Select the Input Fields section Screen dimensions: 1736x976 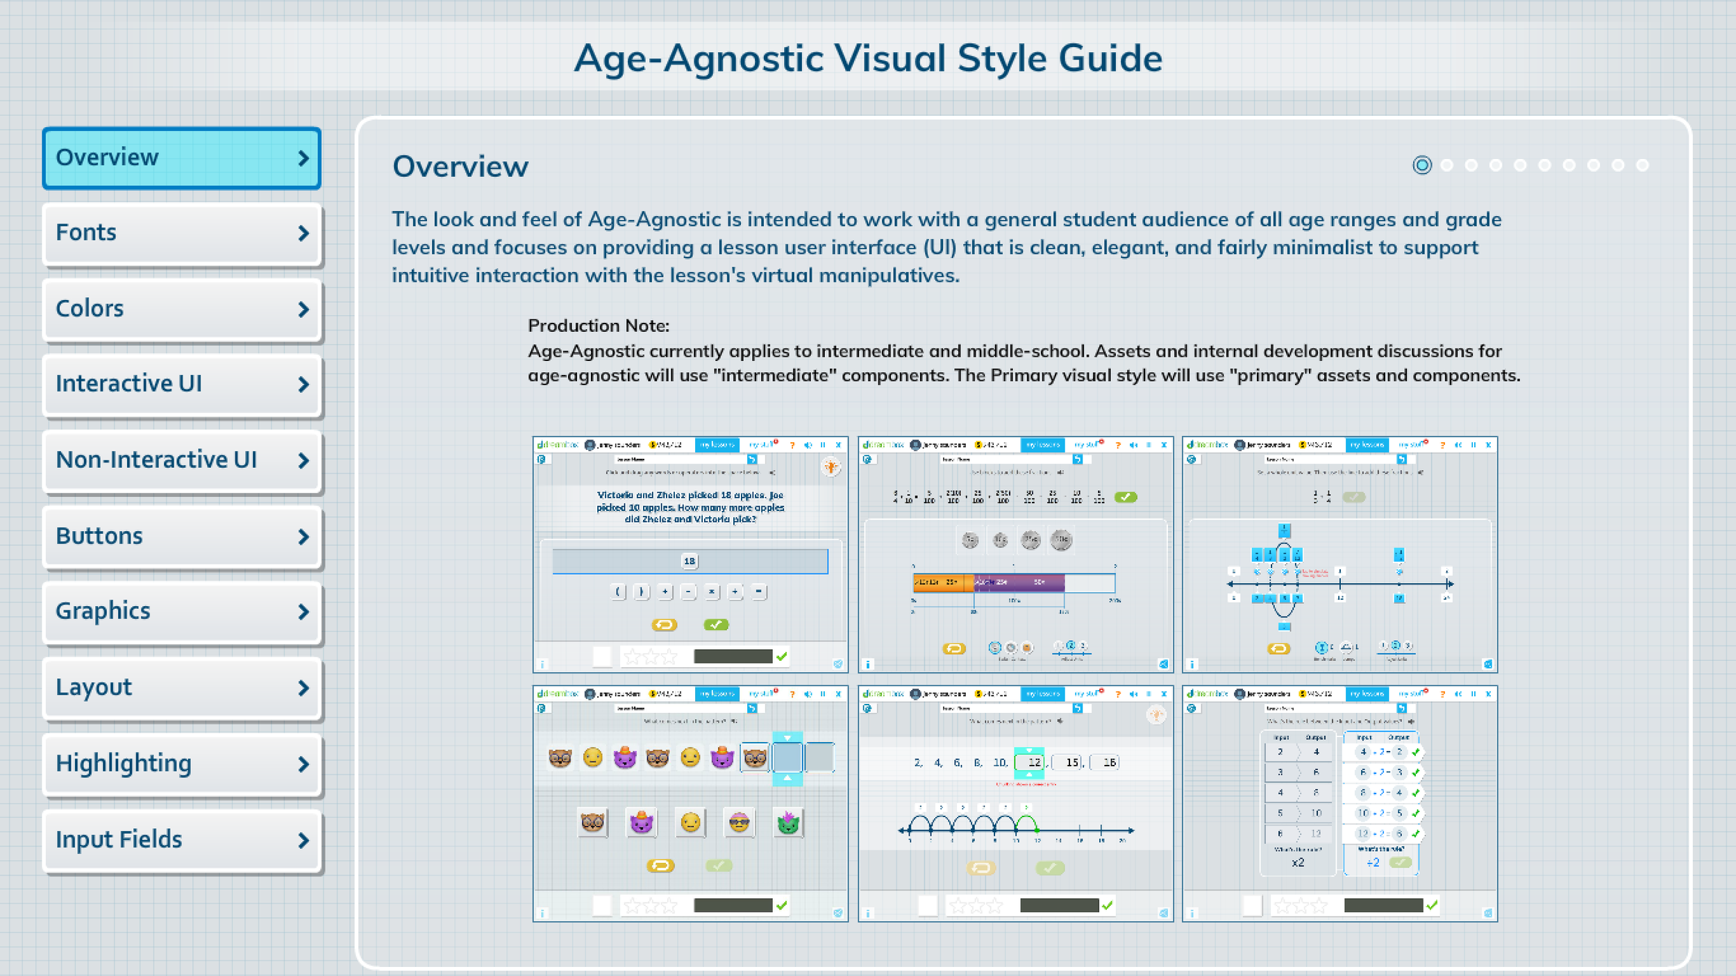point(181,839)
